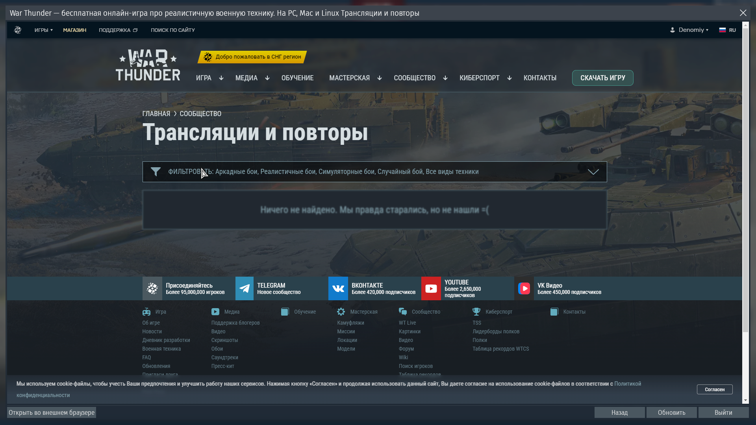This screenshot has height=425, width=756.
Task: Open the Telegram community icon
Action: pos(245,288)
